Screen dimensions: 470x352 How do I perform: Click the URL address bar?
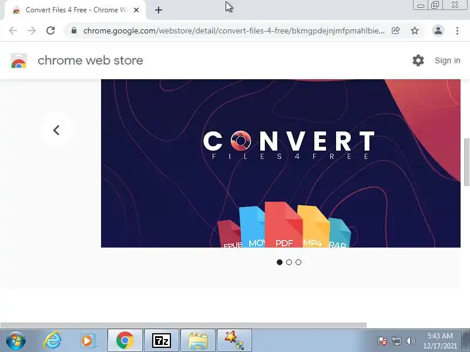pyautogui.click(x=234, y=31)
